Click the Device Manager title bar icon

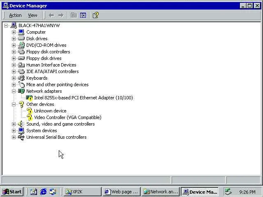tap(5, 6)
